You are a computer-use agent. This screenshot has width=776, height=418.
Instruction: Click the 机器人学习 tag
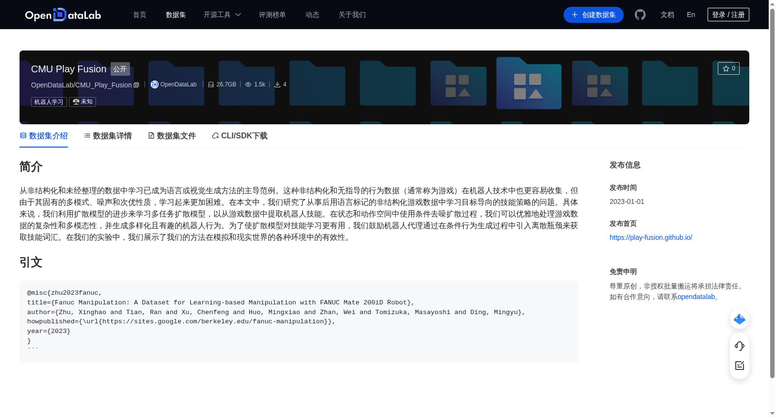pos(49,101)
